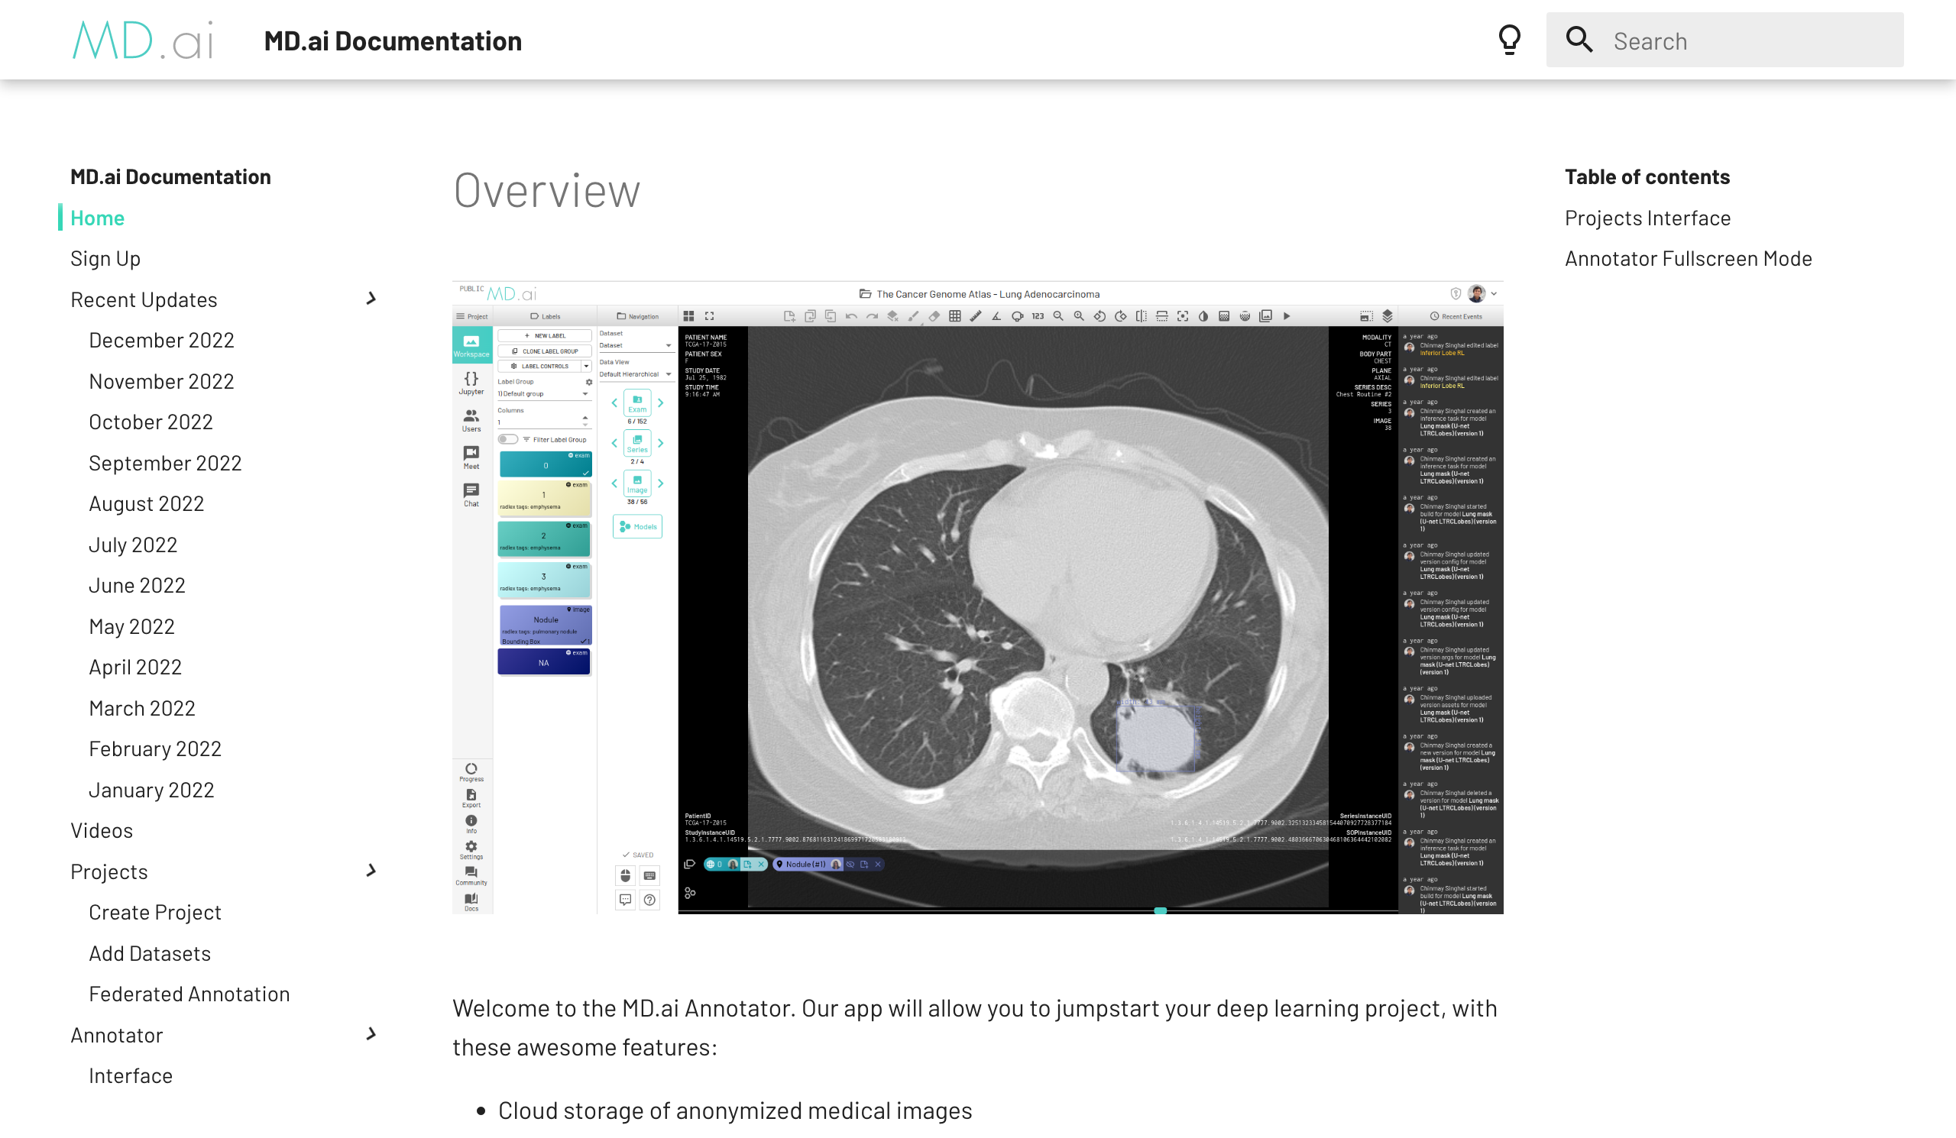1956x1138 pixels.
Task: Open April 2022 updates
Action: coord(136,667)
